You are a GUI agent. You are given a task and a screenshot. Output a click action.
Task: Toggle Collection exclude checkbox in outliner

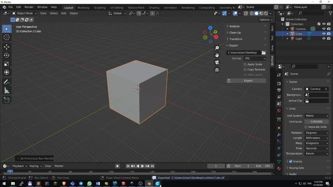[x=319, y=24]
